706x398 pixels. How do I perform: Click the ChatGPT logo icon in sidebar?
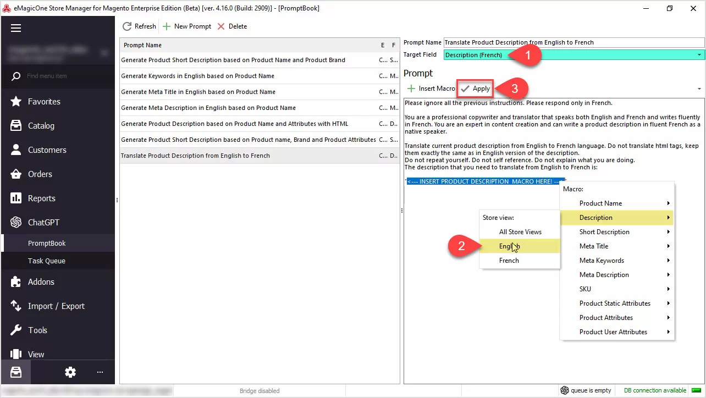[x=16, y=223]
